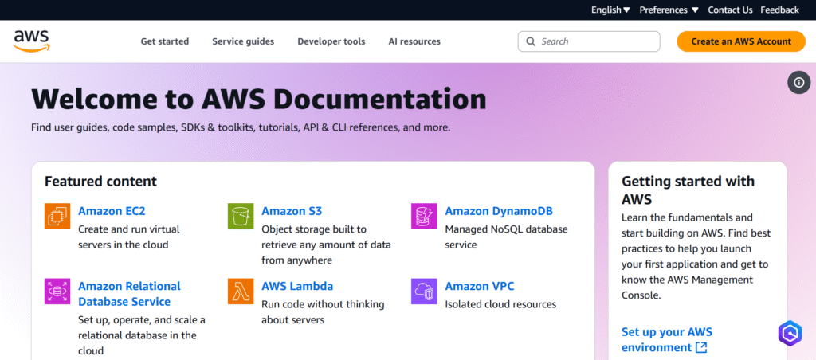The image size is (816, 360).
Task: Click text 'Managed NoSQL database service'
Action: (506, 237)
